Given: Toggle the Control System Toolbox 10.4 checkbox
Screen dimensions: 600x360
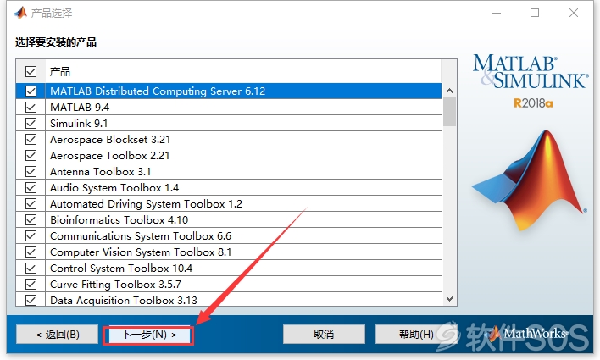Looking at the screenshot, I should click(x=31, y=268).
